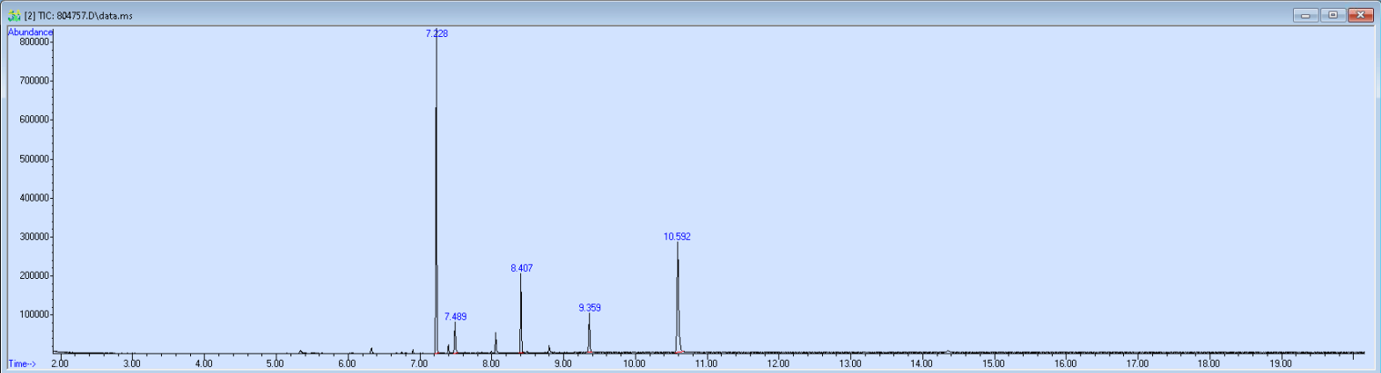Click the 15.00 time axis tick
The image size is (1381, 373).
click(993, 363)
